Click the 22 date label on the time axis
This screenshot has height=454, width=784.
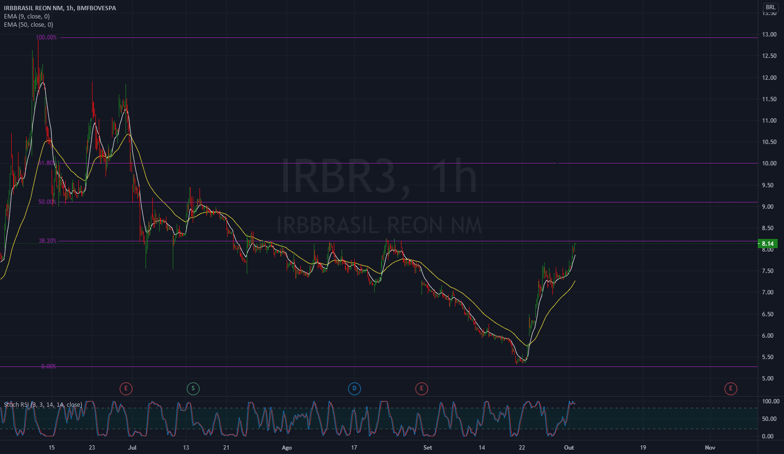click(x=522, y=448)
